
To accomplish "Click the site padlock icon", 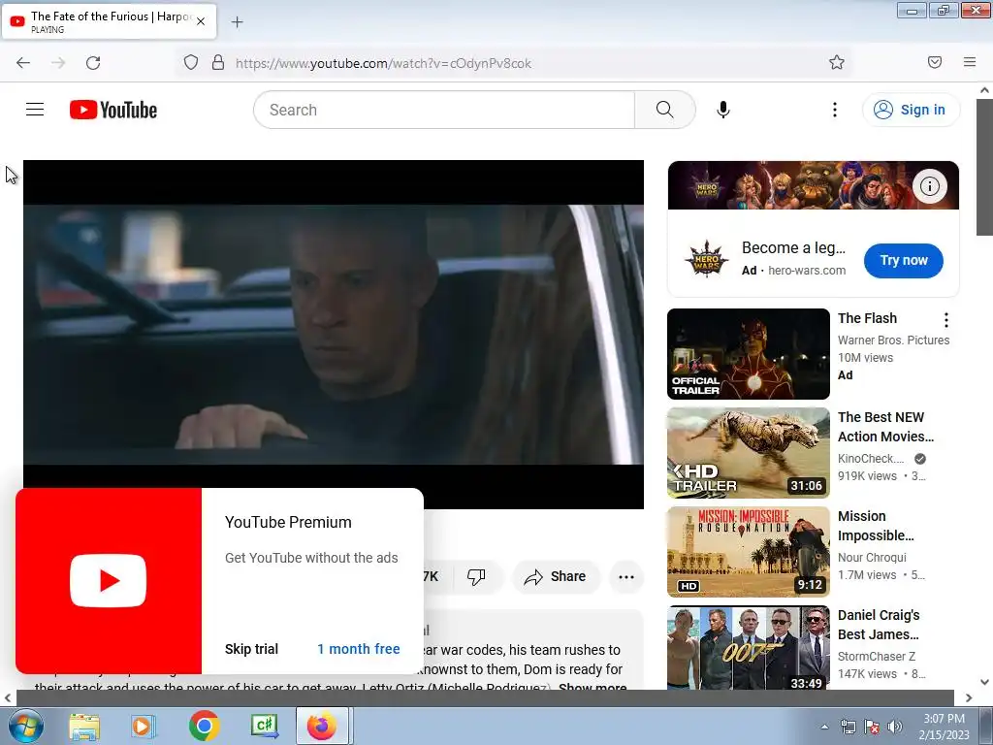I will click(218, 63).
